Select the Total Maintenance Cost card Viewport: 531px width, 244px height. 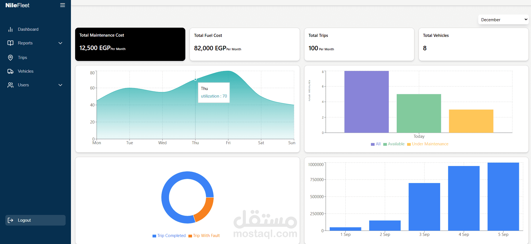(x=130, y=44)
